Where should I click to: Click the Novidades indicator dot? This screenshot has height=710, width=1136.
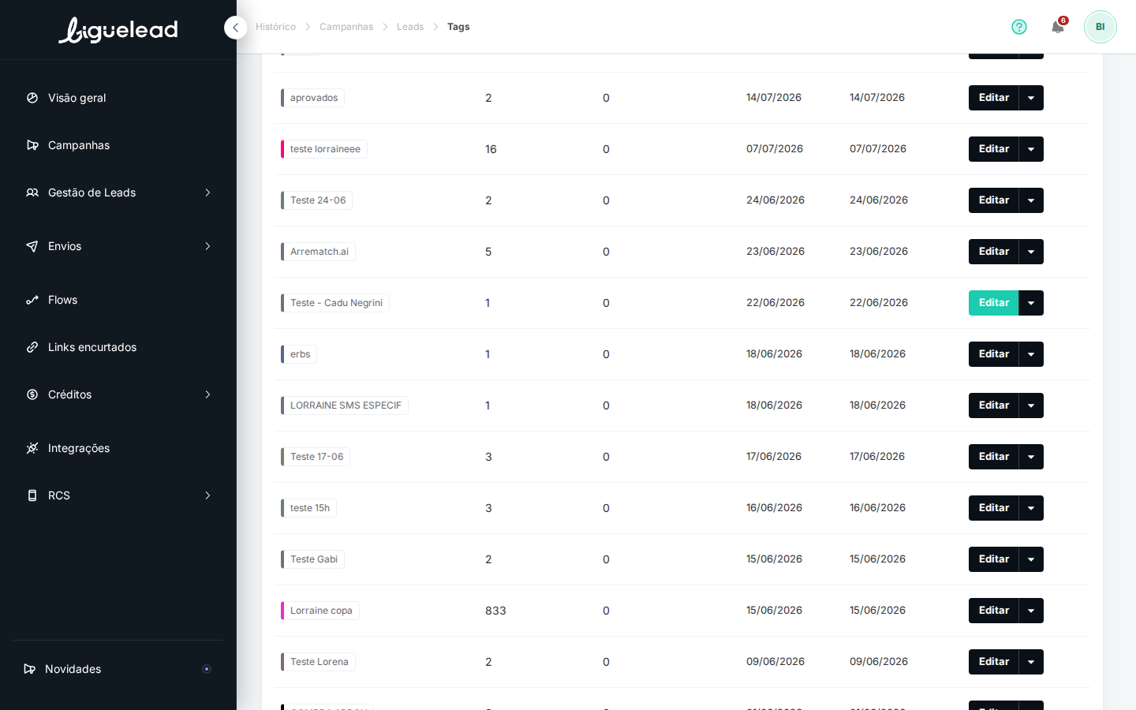tap(207, 669)
